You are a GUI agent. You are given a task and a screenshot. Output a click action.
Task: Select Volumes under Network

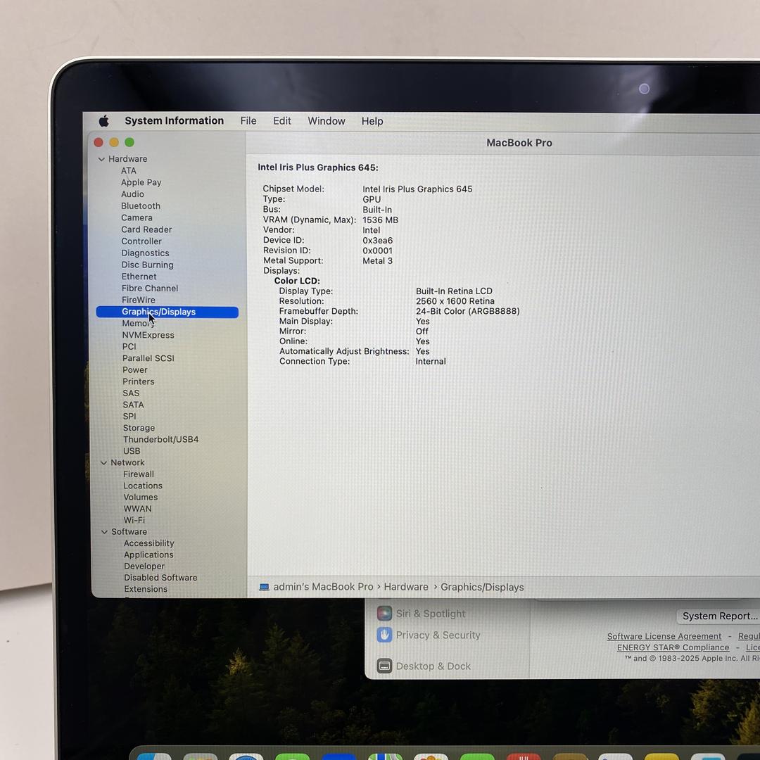click(x=141, y=498)
